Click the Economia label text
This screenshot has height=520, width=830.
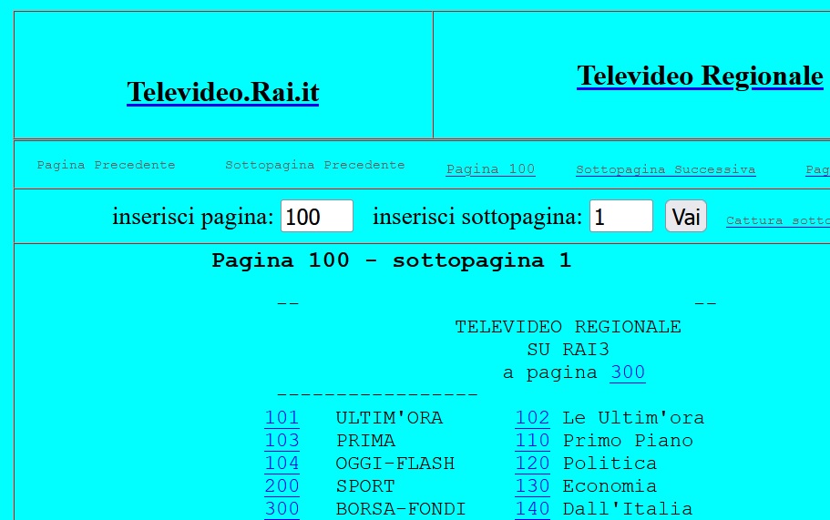coord(610,486)
